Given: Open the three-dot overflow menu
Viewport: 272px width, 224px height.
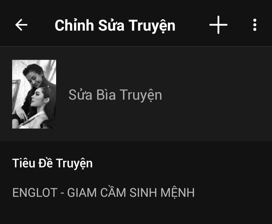Looking at the screenshot, I should click(255, 25).
